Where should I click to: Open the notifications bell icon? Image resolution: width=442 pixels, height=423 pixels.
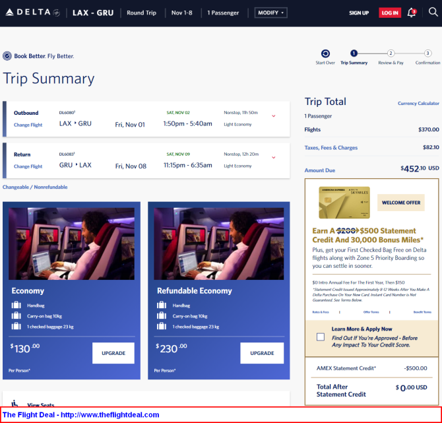[412, 13]
